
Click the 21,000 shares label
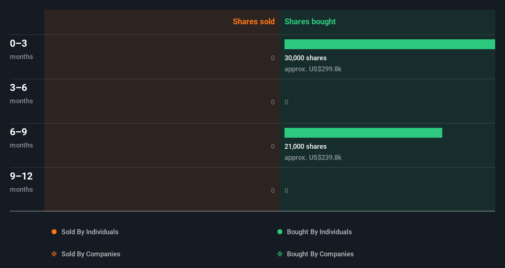[x=305, y=146]
